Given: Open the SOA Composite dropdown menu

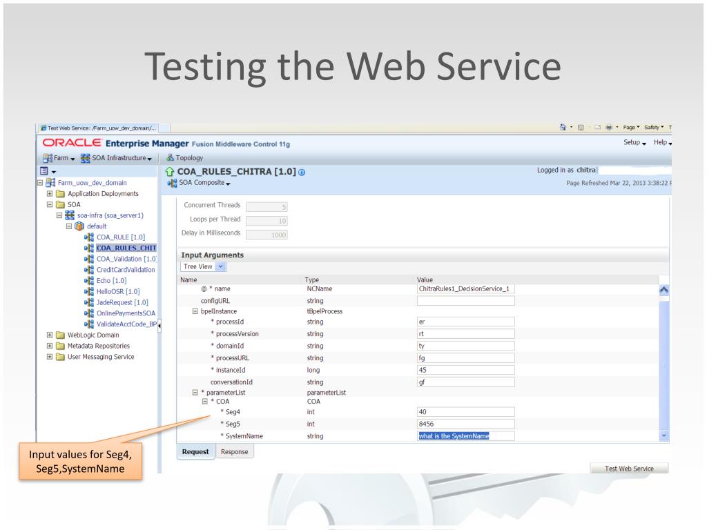Looking at the screenshot, I should pos(199,182).
